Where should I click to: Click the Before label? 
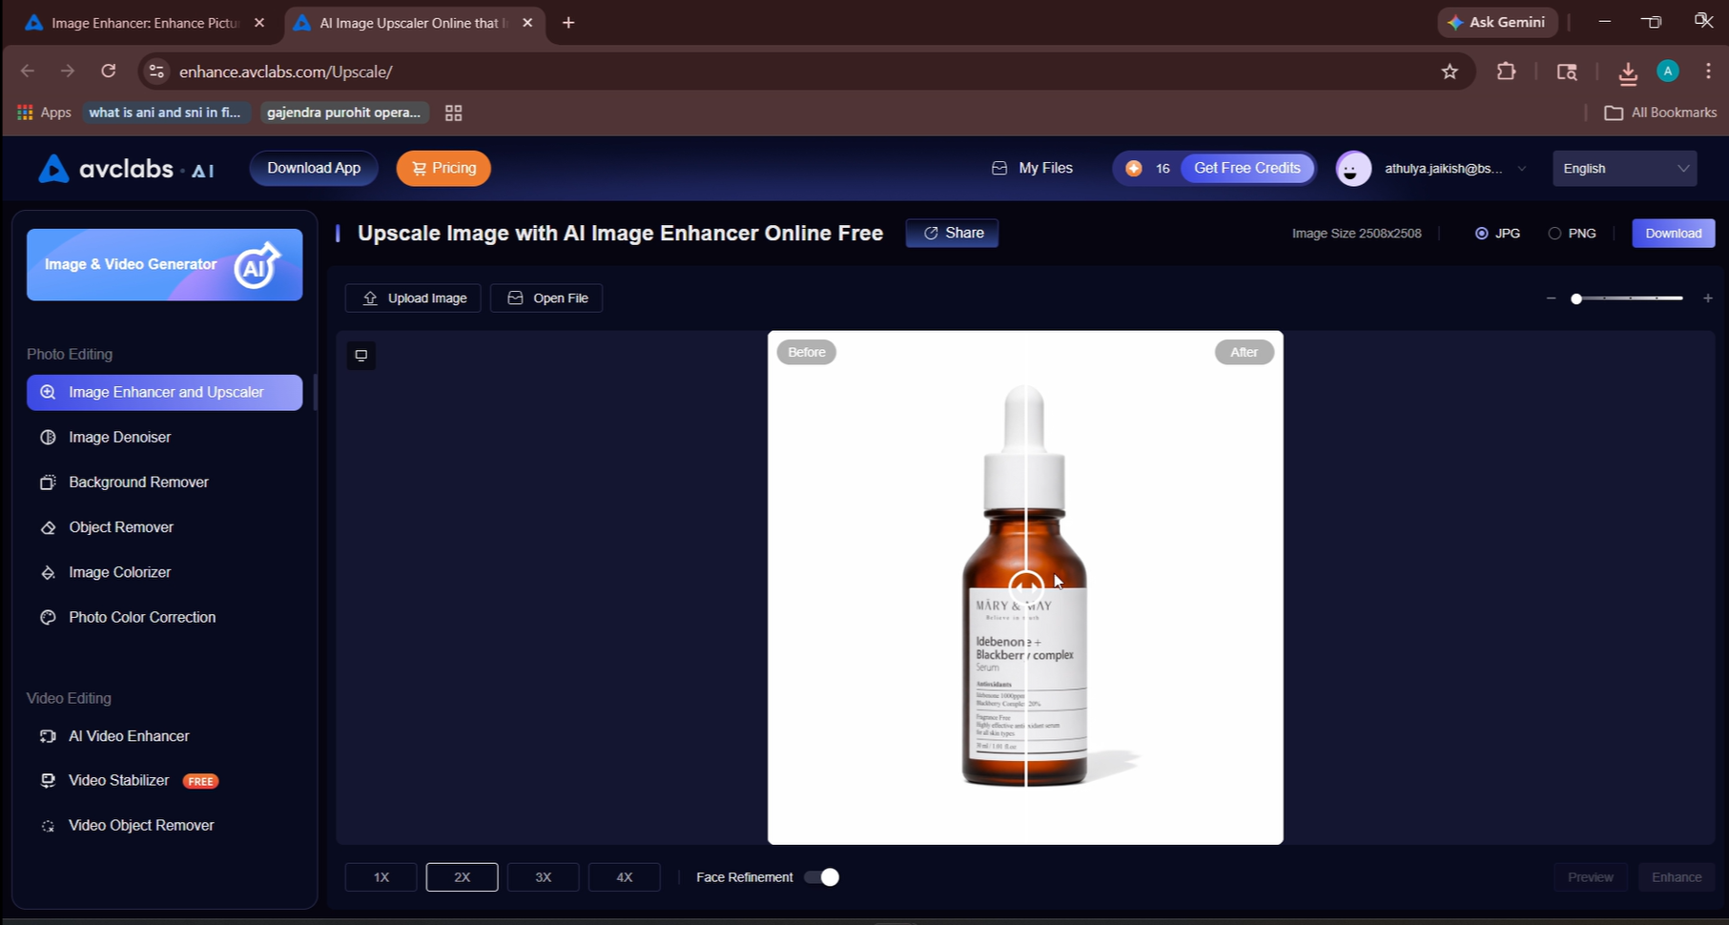(807, 352)
